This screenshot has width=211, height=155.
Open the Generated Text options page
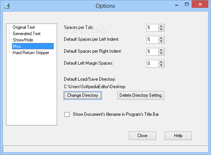pyautogui.click(x=27, y=34)
